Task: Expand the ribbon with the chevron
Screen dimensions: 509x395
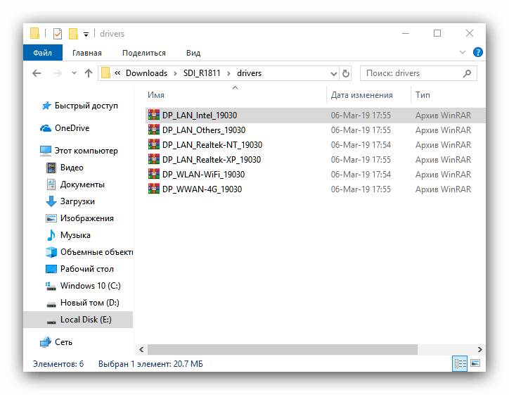Action: 463,52
